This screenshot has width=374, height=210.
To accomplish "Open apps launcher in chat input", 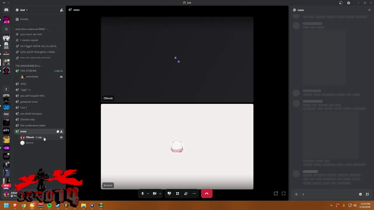I will tap(367, 194).
